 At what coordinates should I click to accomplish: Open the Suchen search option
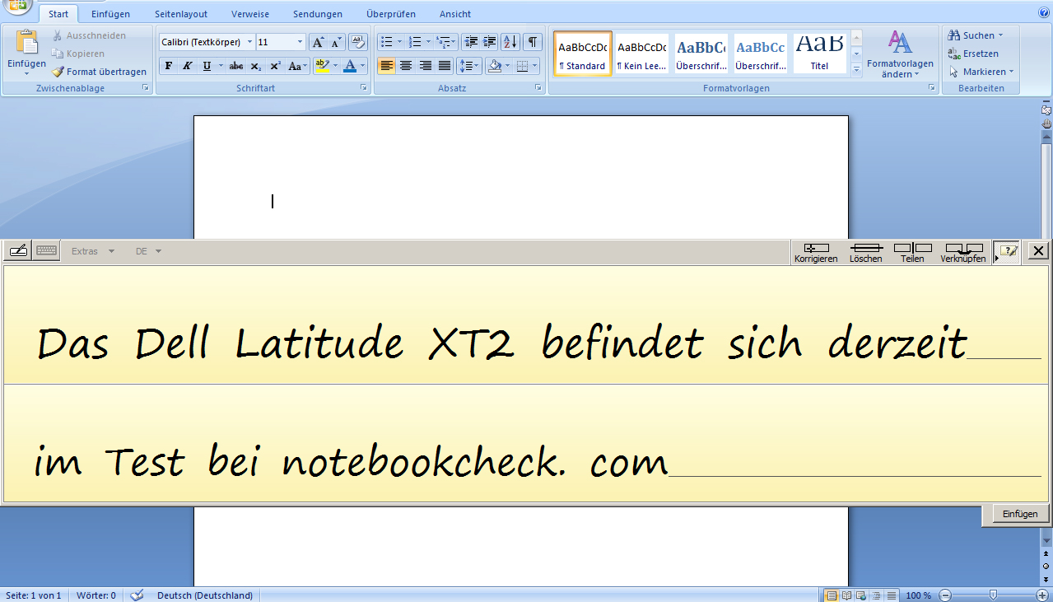(x=975, y=35)
